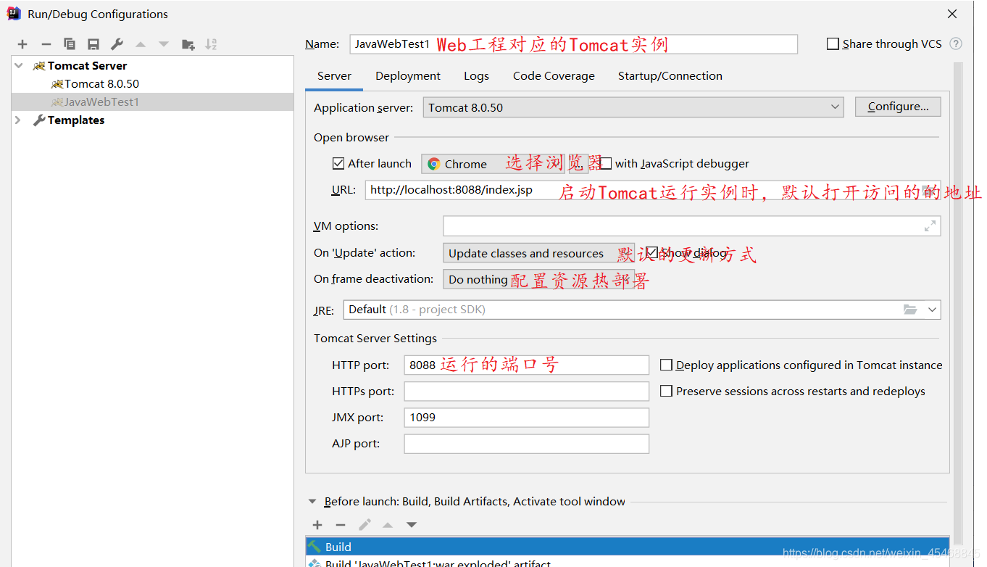Click the Share through VCS help icon
Screen dimensions: 987x567
tap(956, 44)
